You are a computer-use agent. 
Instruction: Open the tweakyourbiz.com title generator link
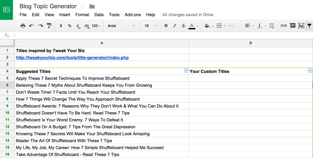click(72, 57)
